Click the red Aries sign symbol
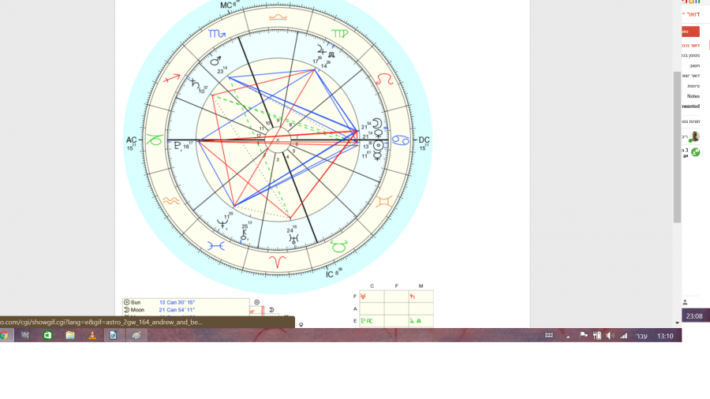The height and width of the screenshot is (399, 710). point(277,262)
